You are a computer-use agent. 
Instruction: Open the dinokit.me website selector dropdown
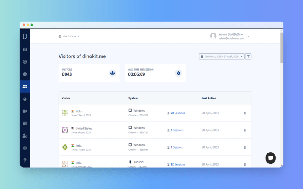coord(69,36)
